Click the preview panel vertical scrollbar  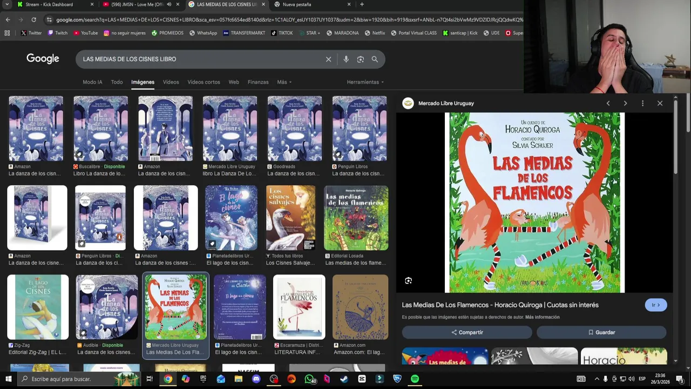(x=675, y=136)
